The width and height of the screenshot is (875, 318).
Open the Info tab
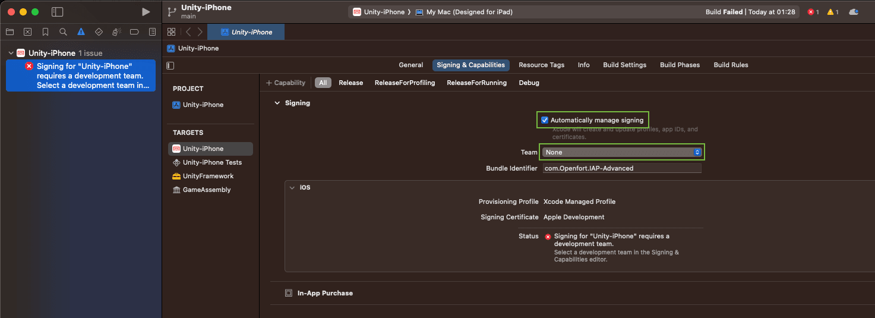click(x=584, y=65)
